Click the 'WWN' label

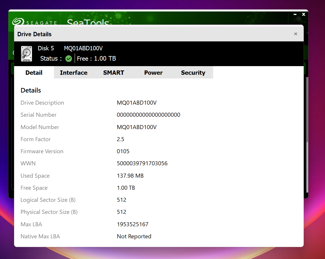tap(28, 163)
